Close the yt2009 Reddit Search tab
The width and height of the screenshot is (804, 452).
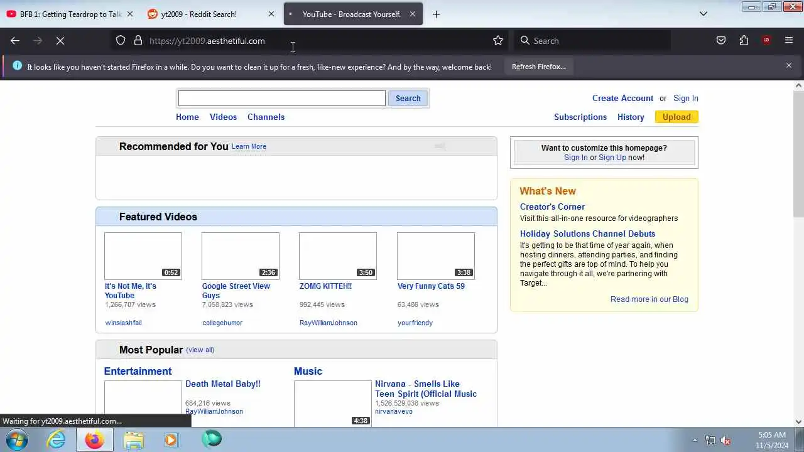coord(271,14)
